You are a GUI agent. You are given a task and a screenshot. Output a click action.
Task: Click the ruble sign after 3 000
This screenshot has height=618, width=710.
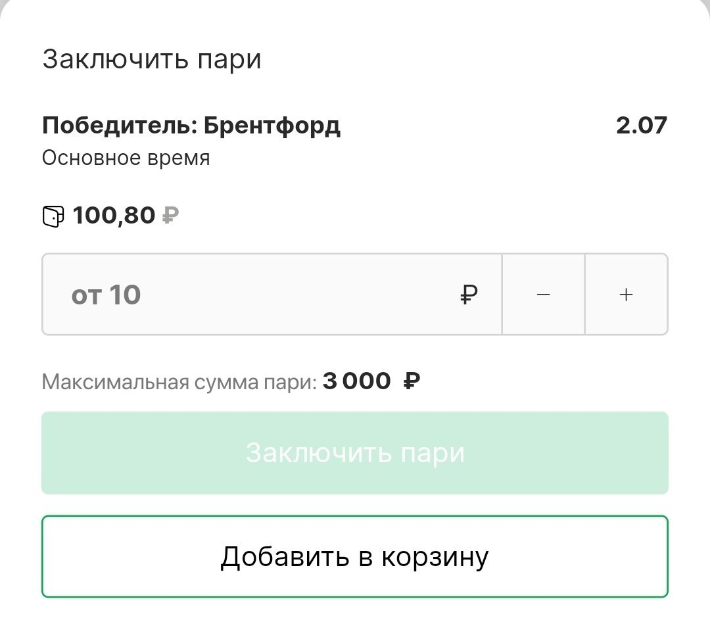(x=410, y=381)
